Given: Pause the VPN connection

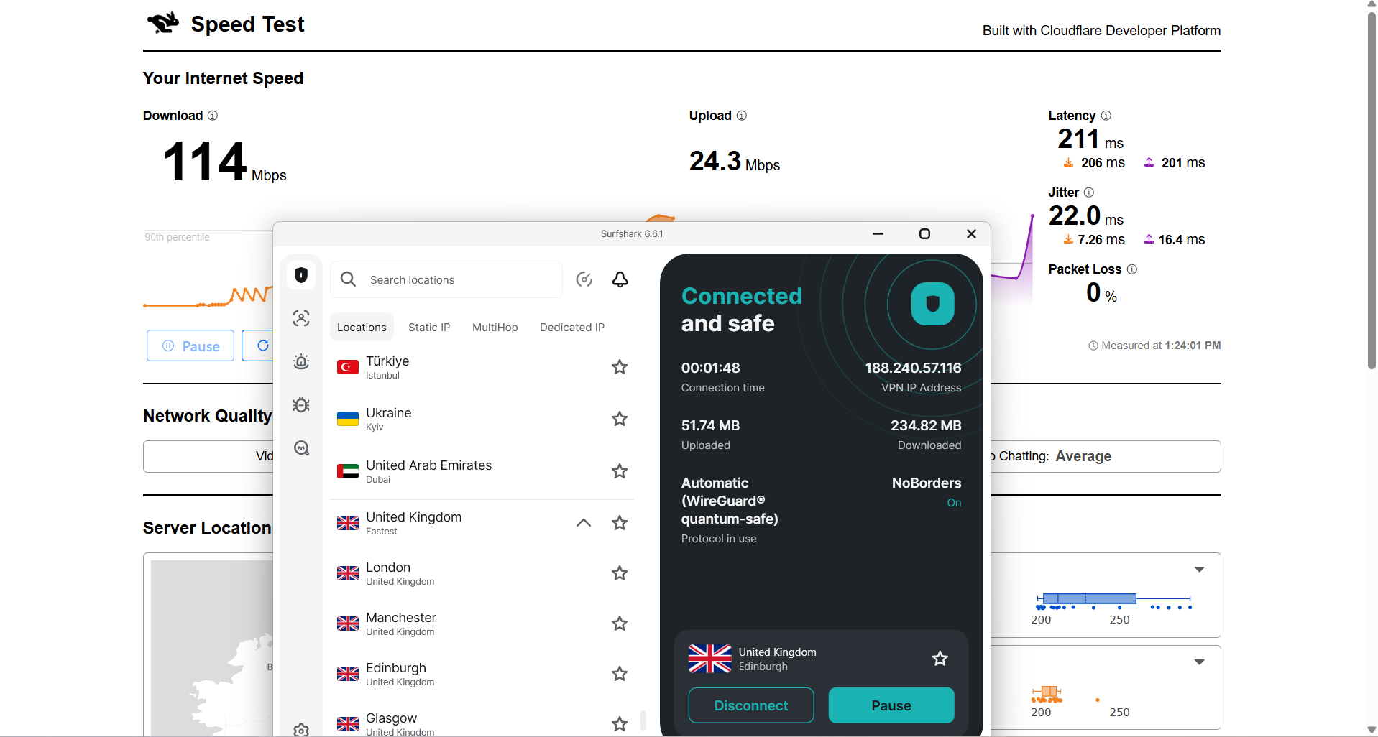Looking at the screenshot, I should pos(891,705).
